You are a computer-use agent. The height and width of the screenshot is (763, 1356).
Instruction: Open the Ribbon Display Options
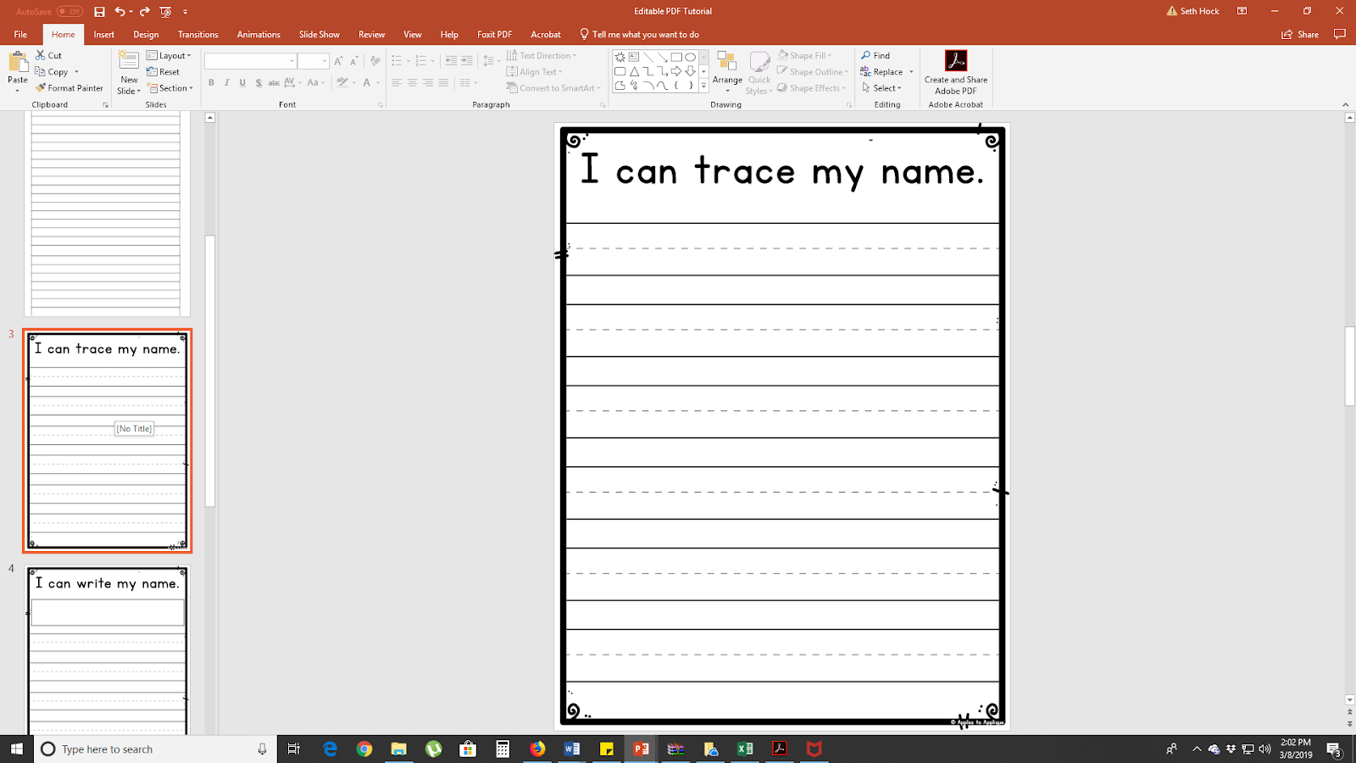1242,11
